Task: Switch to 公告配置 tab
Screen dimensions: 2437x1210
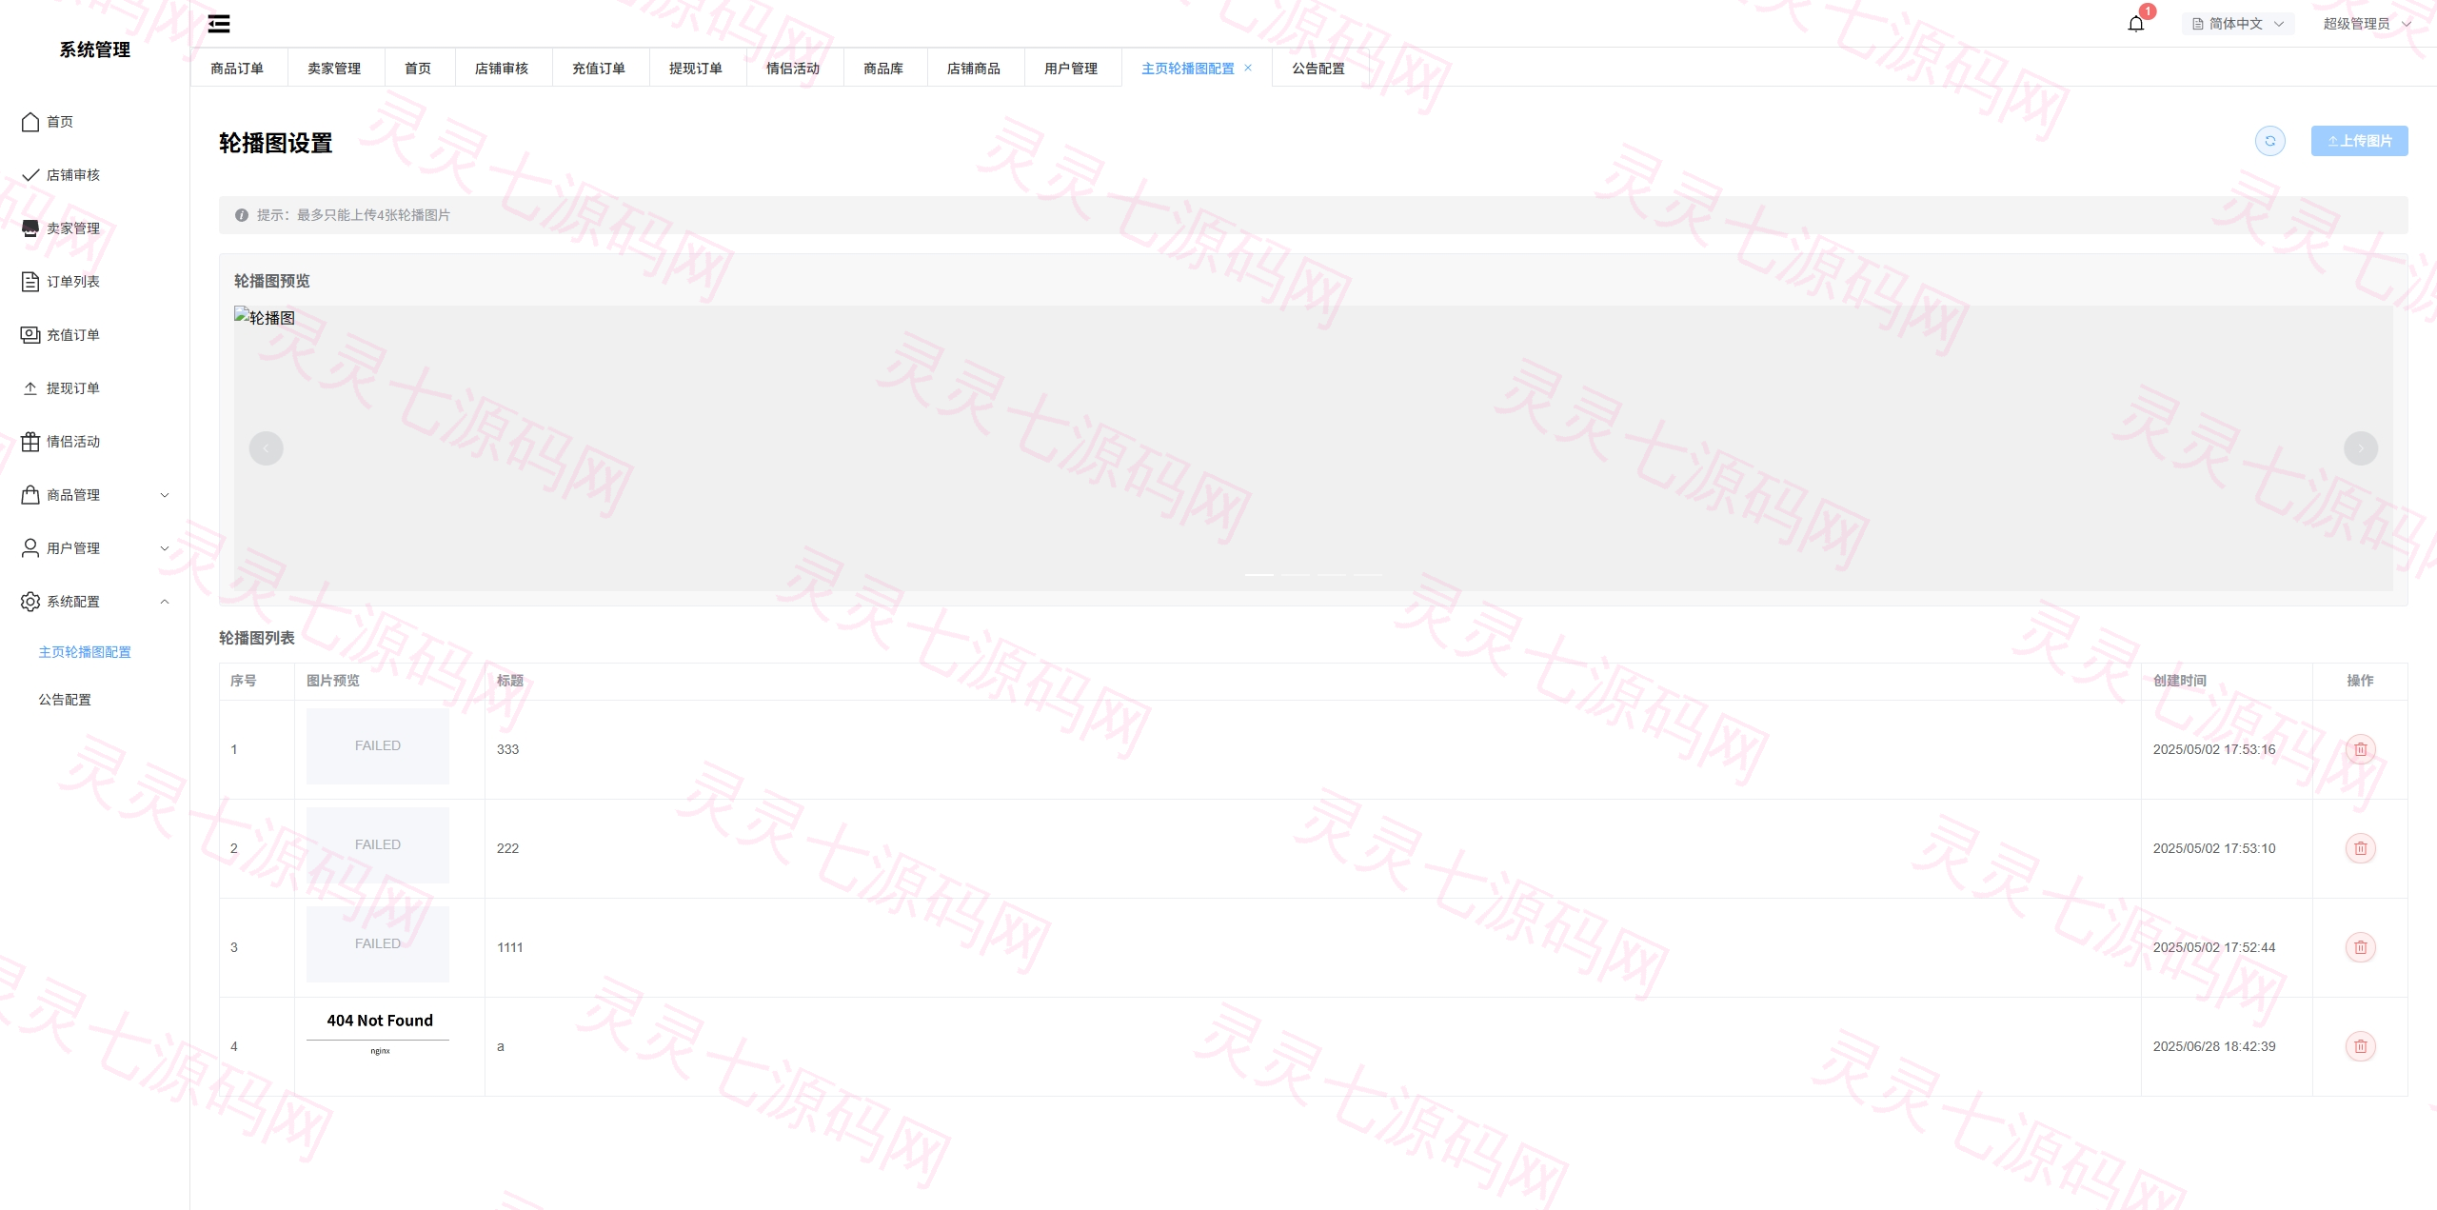Action: tap(1318, 69)
